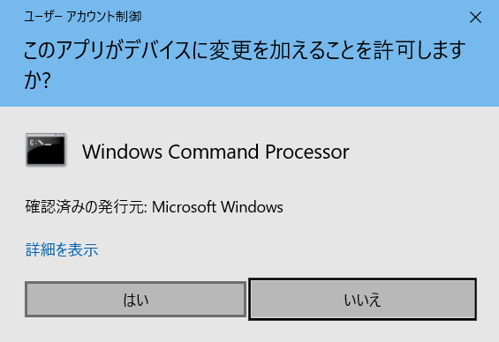Click the 確認済みの発行元 publisher label
499x342 pixels.
[86, 207]
